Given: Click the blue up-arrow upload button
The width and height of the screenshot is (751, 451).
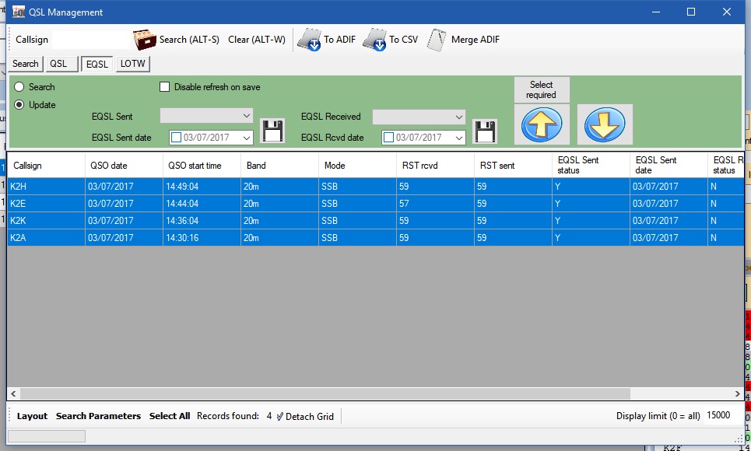Looking at the screenshot, I should tap(542, 124).
